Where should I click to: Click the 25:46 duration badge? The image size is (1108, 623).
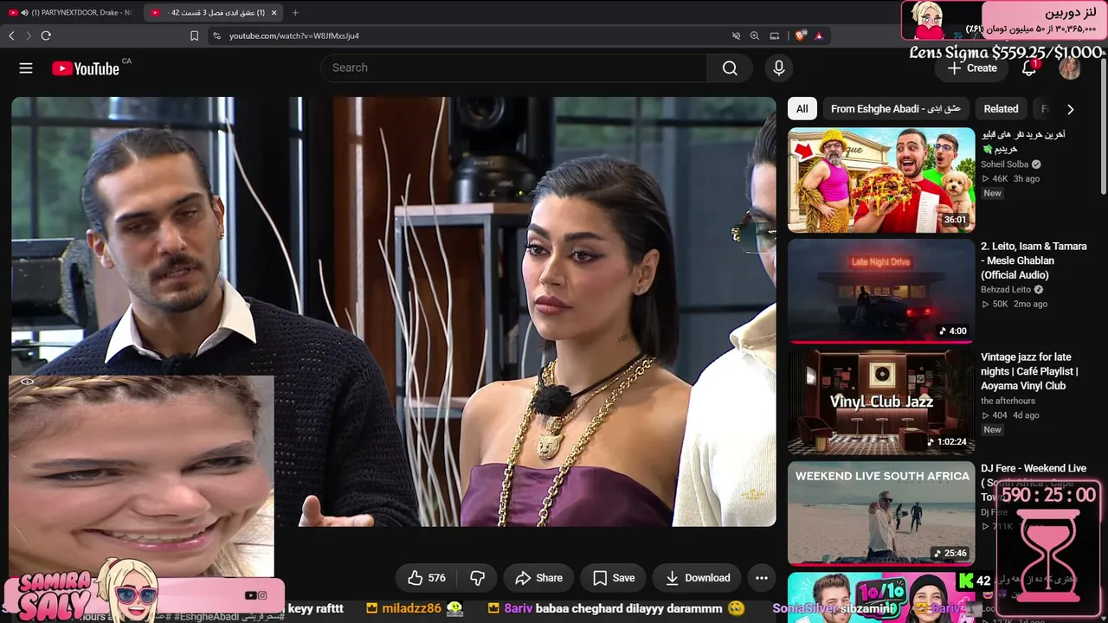[x=950, y=553]
